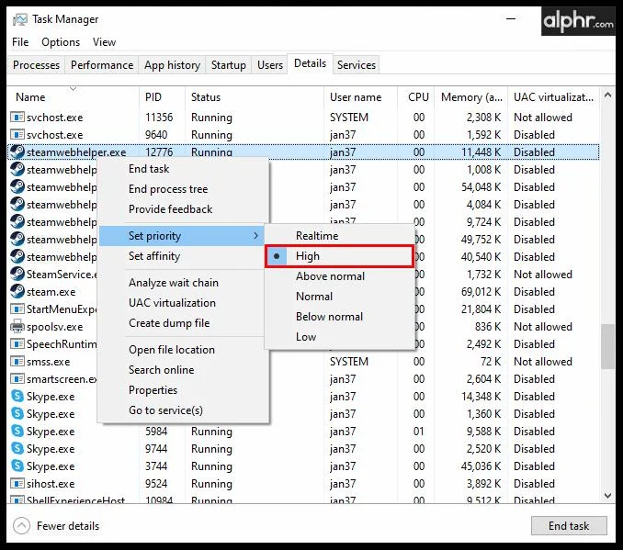The width and height of the screenshot is (623, 550).
Task: Open the Options menu
Action: [61, 42]
